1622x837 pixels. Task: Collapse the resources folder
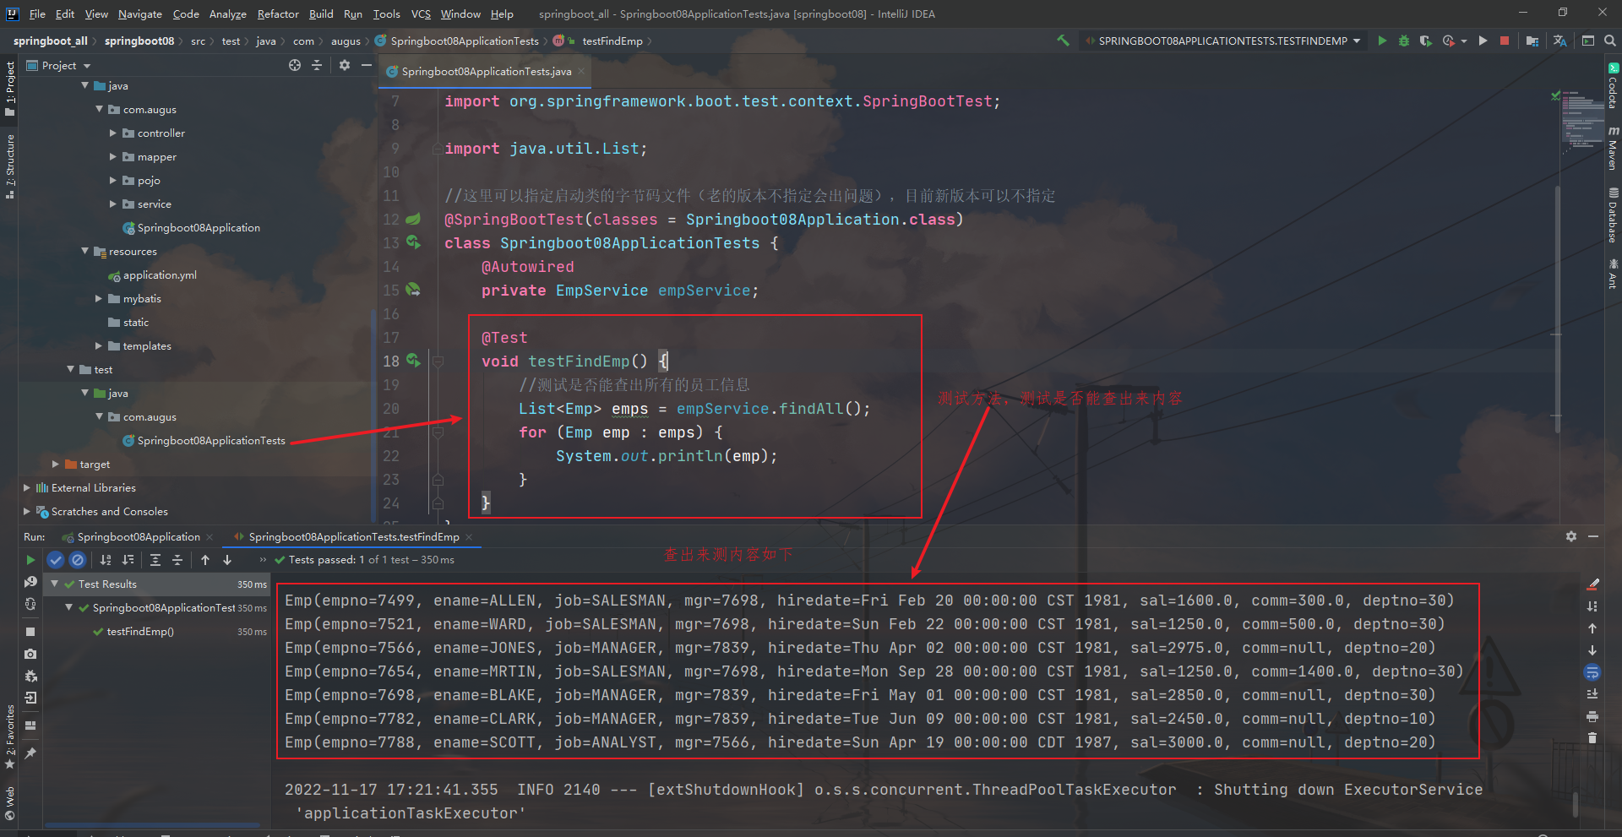coord(84,252)
